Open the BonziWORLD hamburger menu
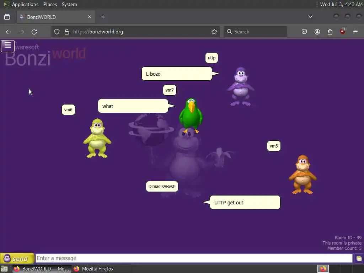This screenshot has height=273, width=364. 8,46
